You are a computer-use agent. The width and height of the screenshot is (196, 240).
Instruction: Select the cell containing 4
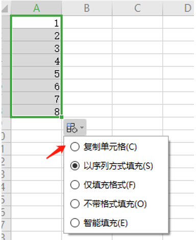36,60
